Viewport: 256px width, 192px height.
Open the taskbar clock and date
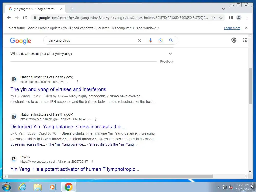243,187
